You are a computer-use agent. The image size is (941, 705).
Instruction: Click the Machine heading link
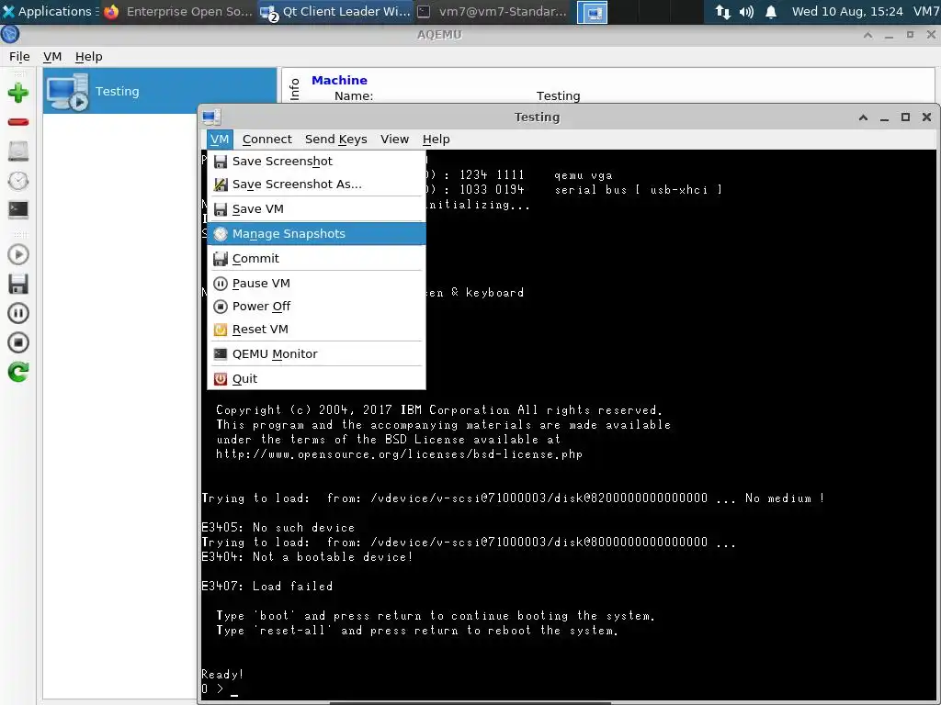click(339, 81)
